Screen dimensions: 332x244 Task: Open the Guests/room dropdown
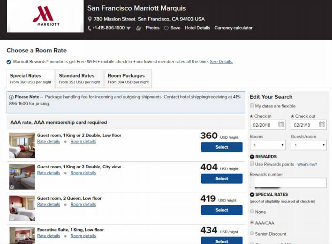(309, 145)
